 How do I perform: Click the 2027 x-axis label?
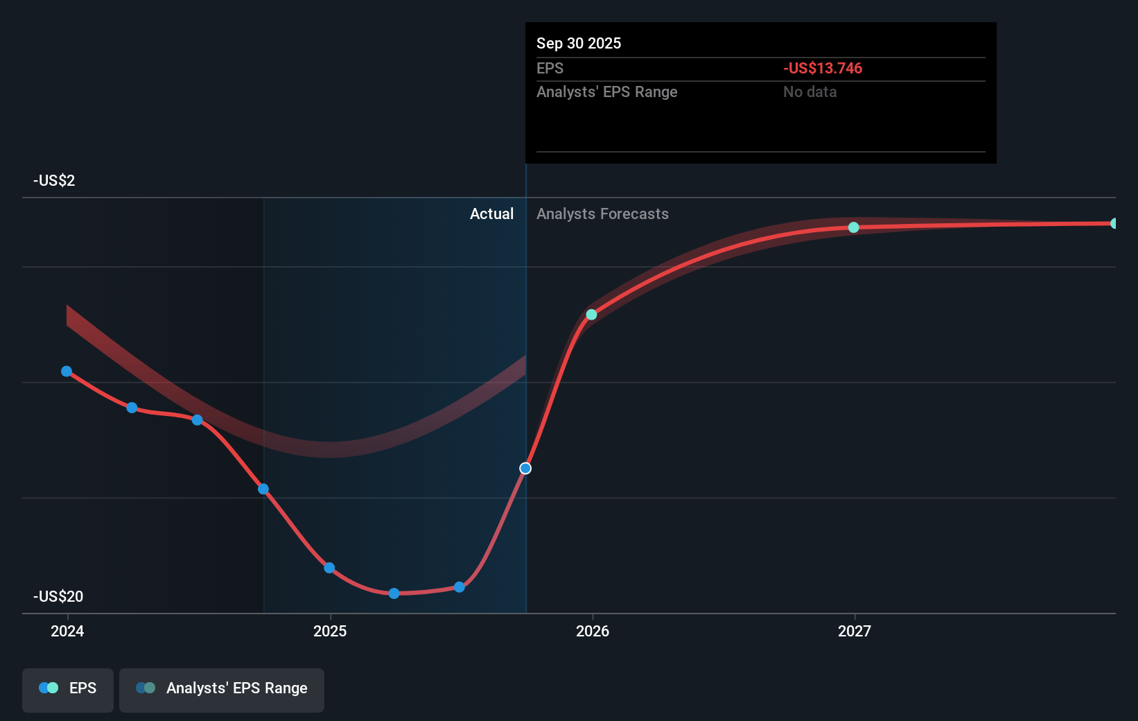(x=855, y=631)
